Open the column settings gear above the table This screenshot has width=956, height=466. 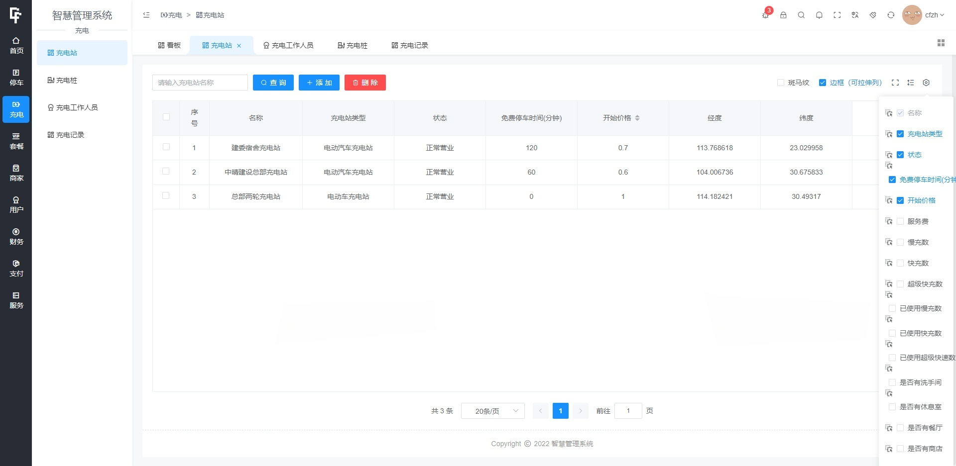926,83
